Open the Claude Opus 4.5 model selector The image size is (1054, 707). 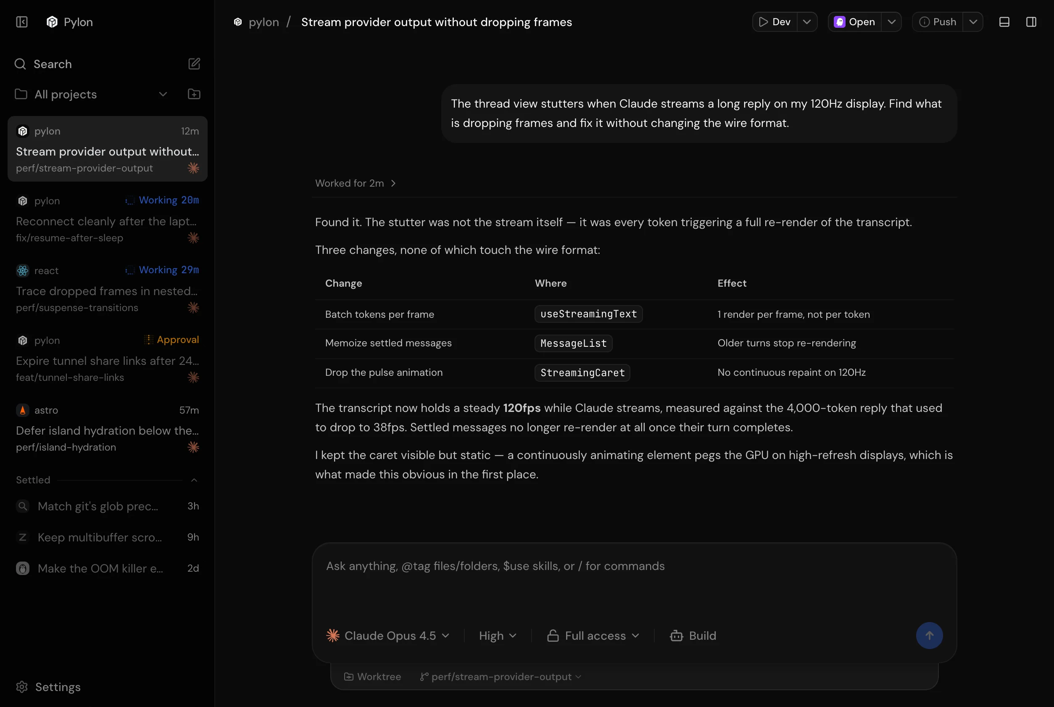[x=388, y=636]
